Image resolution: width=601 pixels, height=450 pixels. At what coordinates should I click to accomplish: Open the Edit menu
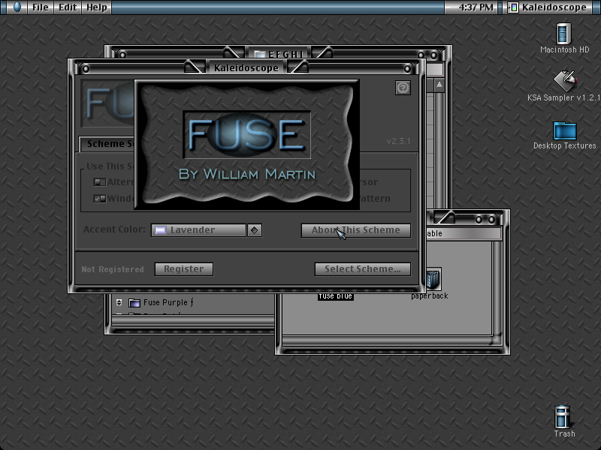68,7
